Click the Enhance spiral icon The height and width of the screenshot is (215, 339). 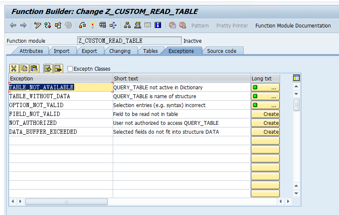[68, 25]
